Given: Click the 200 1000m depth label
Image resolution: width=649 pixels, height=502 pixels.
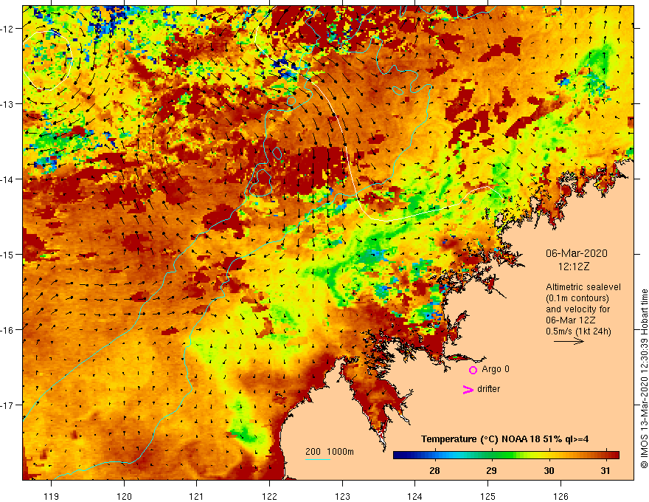Looking at the screenshot, I should point(330,452).
